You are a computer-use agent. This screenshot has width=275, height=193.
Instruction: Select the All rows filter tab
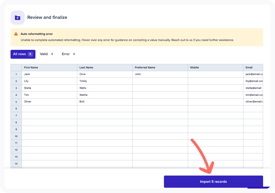[23, 54]
